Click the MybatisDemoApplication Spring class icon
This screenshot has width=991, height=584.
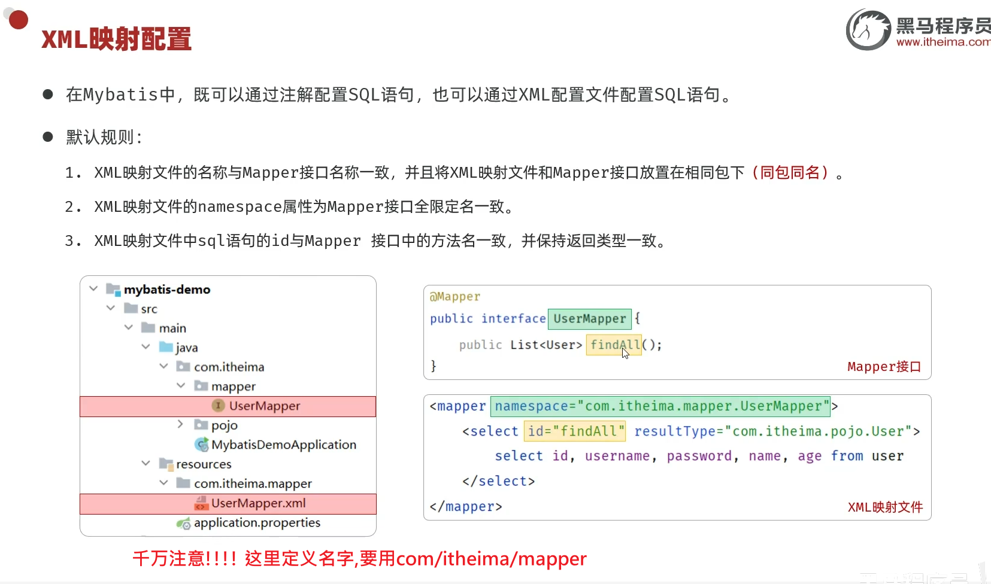coord(202,445)
